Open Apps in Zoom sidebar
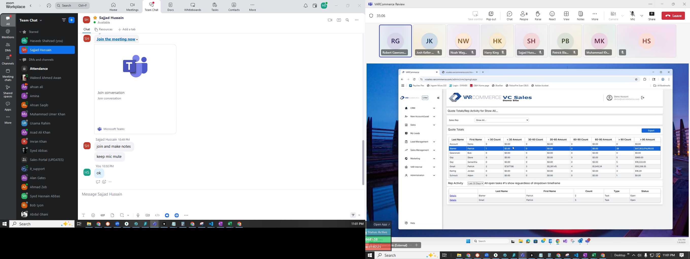 8,106
